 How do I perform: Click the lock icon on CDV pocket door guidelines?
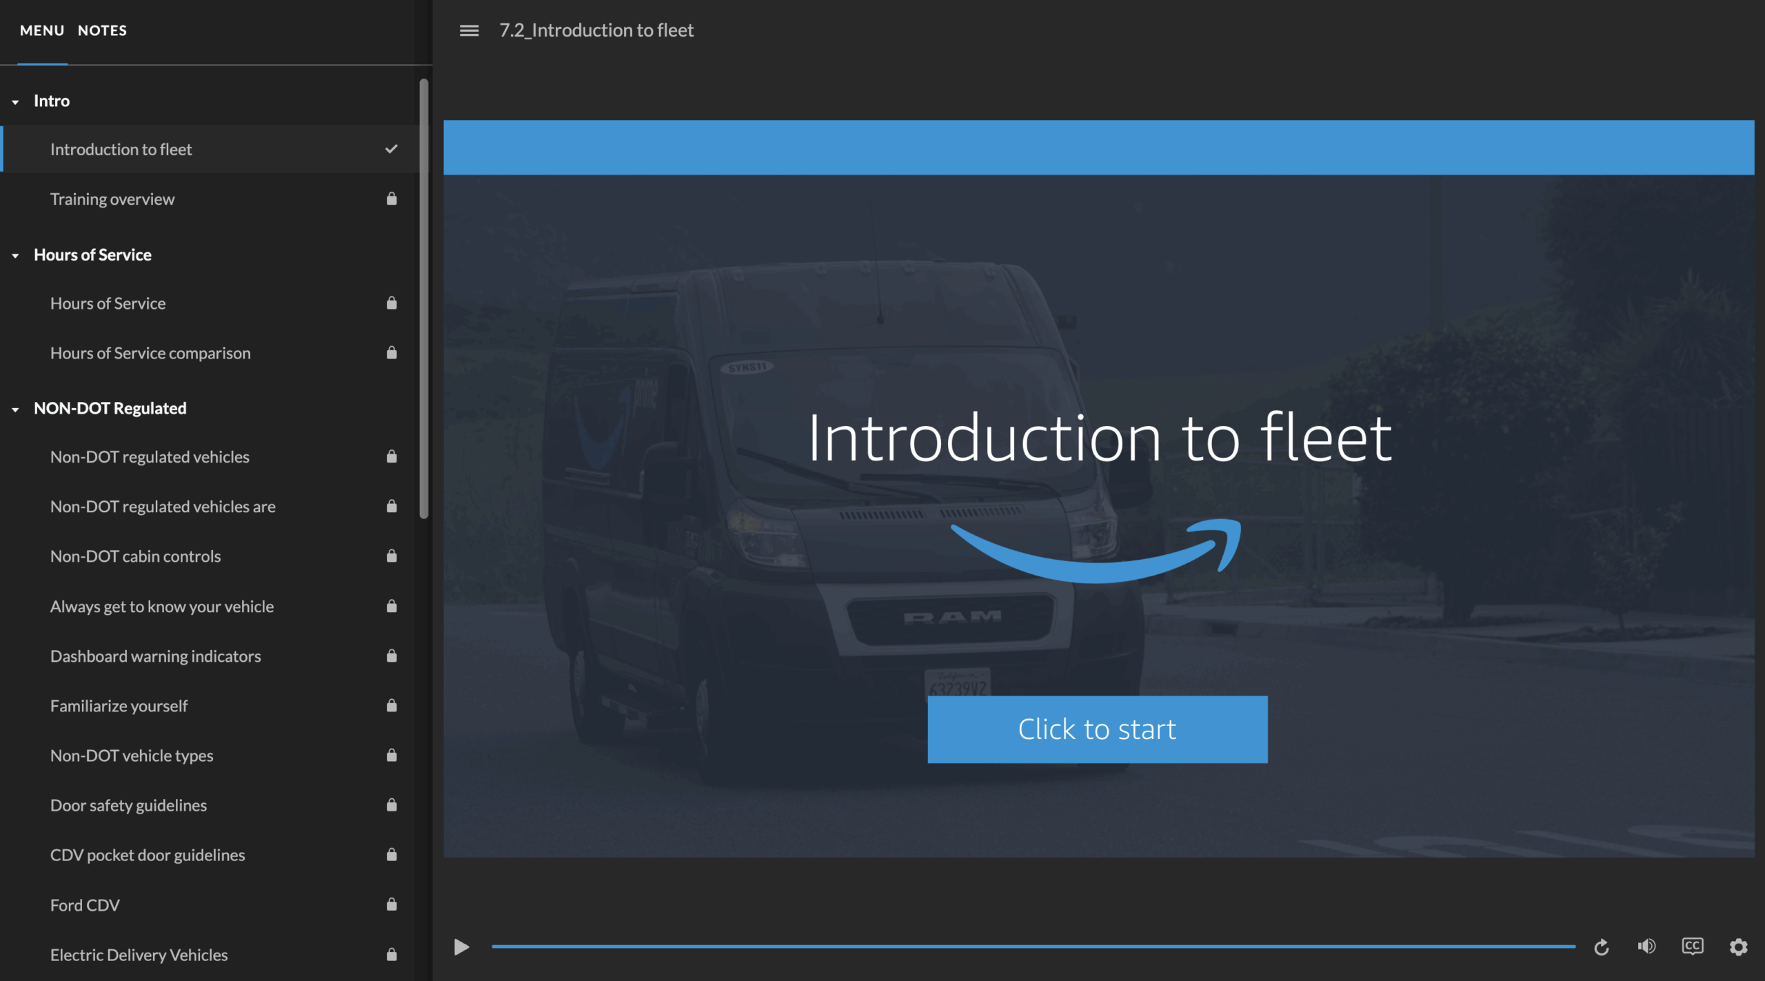click(392, 854)
